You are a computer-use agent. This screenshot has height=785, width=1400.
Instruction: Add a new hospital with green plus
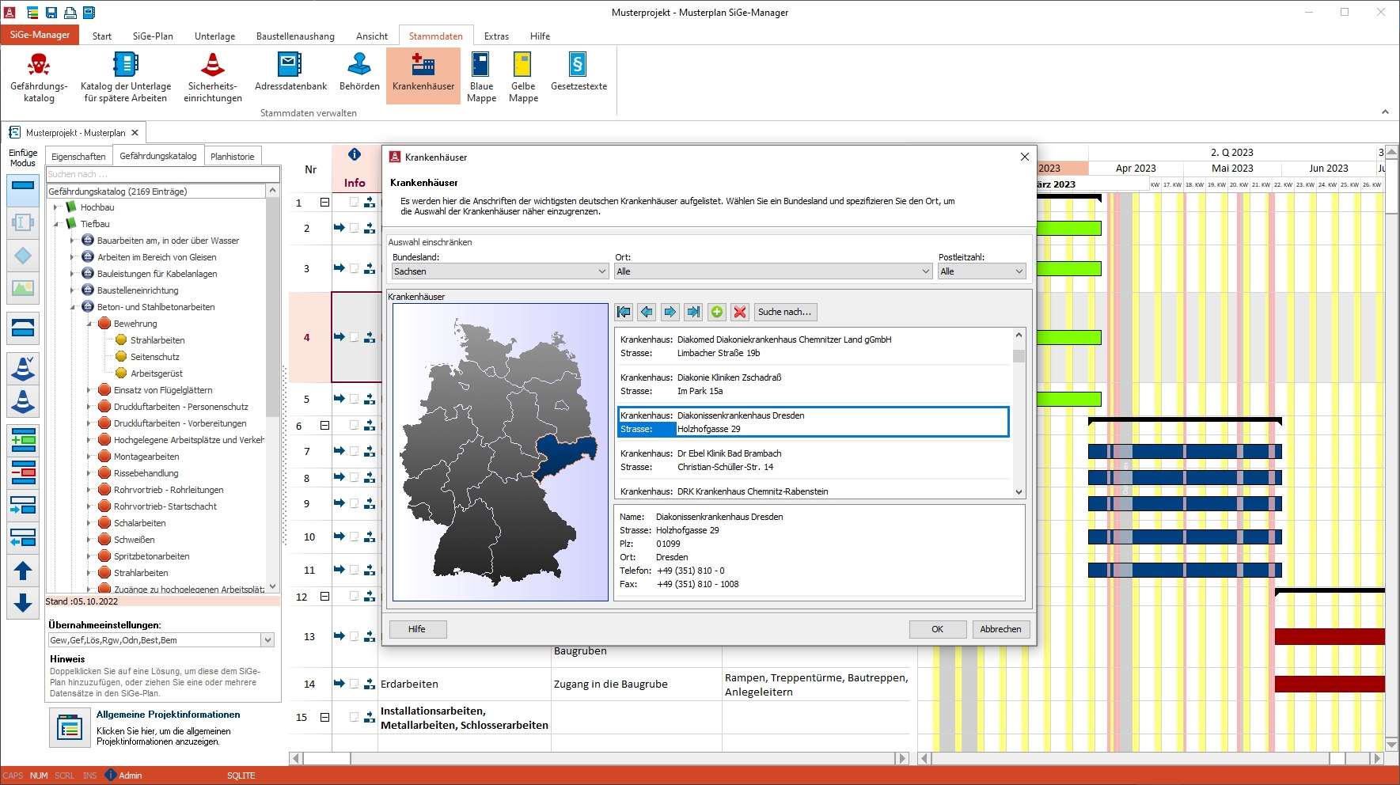point(717,312)
